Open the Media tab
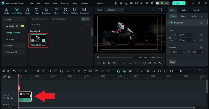The width and height of the screenshot is (209, 109). tap(6, 11)
